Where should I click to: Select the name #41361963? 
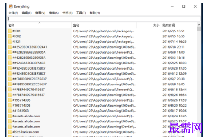(20, 111)
